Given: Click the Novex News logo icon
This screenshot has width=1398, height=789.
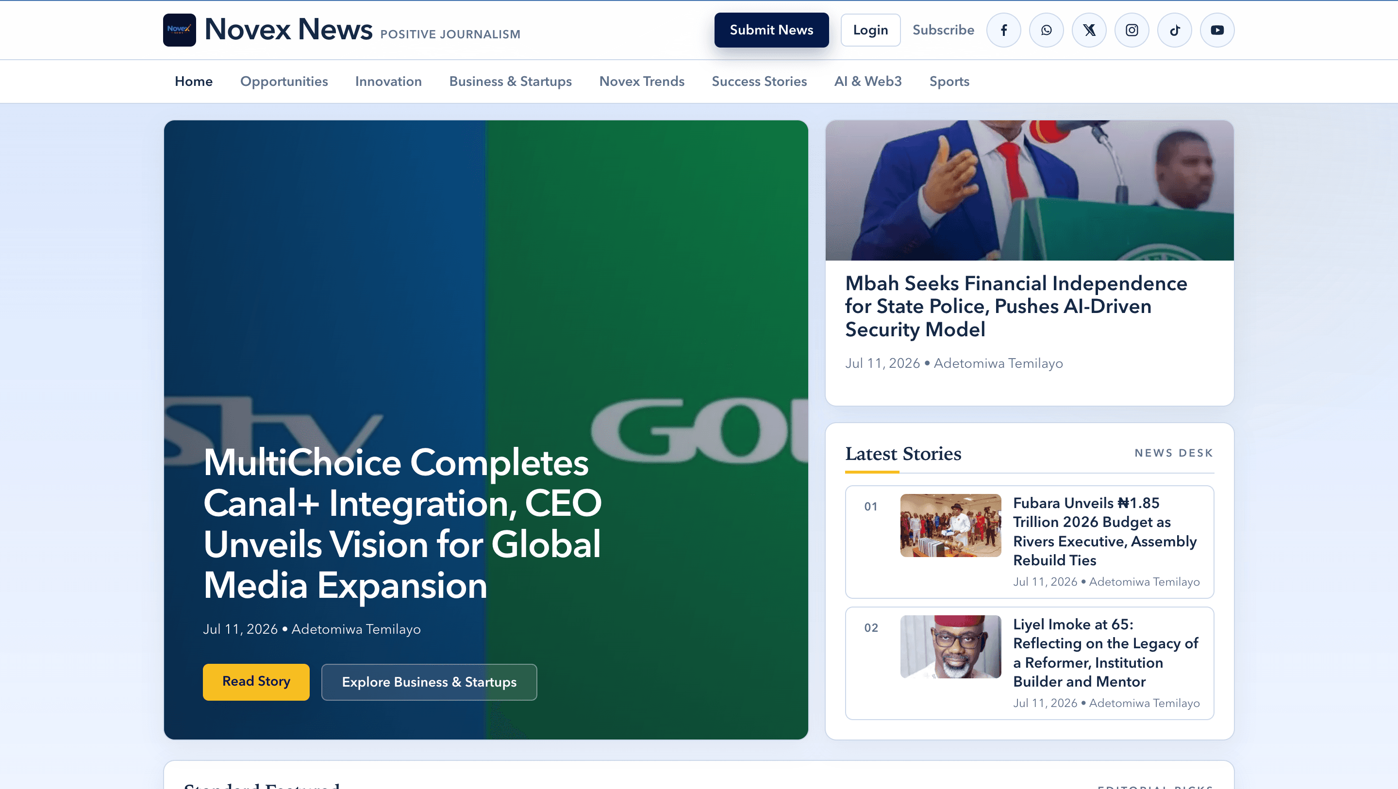Looking at the screenshot, I should tap(180, 30).
